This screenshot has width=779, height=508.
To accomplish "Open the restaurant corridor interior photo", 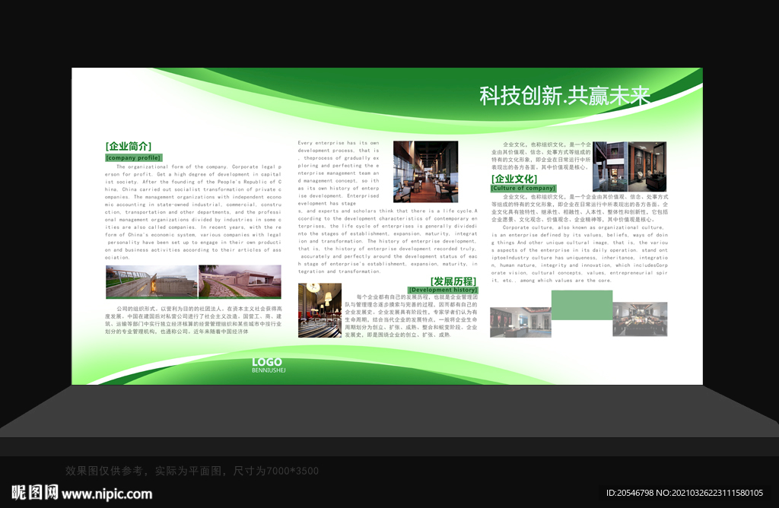I will (425, 171).
